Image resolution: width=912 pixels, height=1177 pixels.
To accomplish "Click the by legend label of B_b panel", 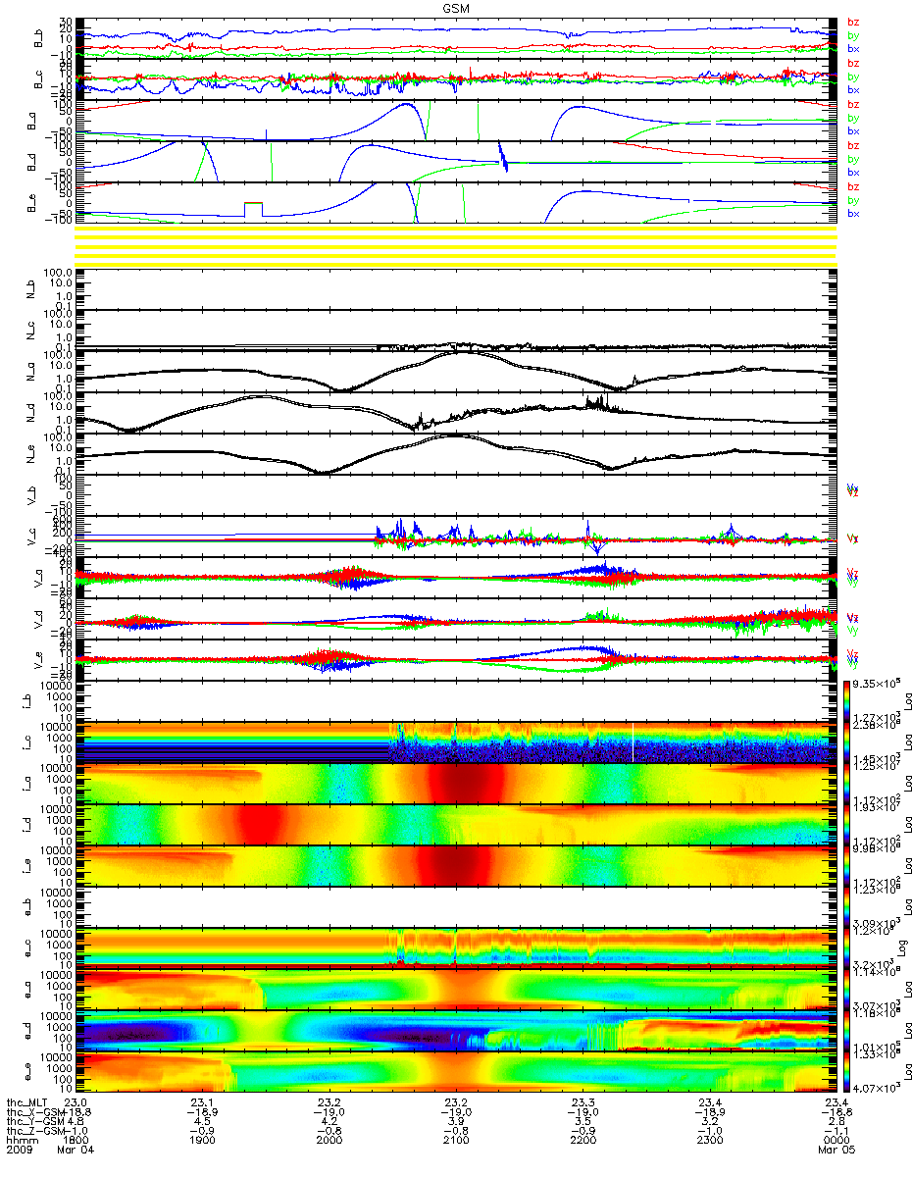I will (x=853, y=35).
